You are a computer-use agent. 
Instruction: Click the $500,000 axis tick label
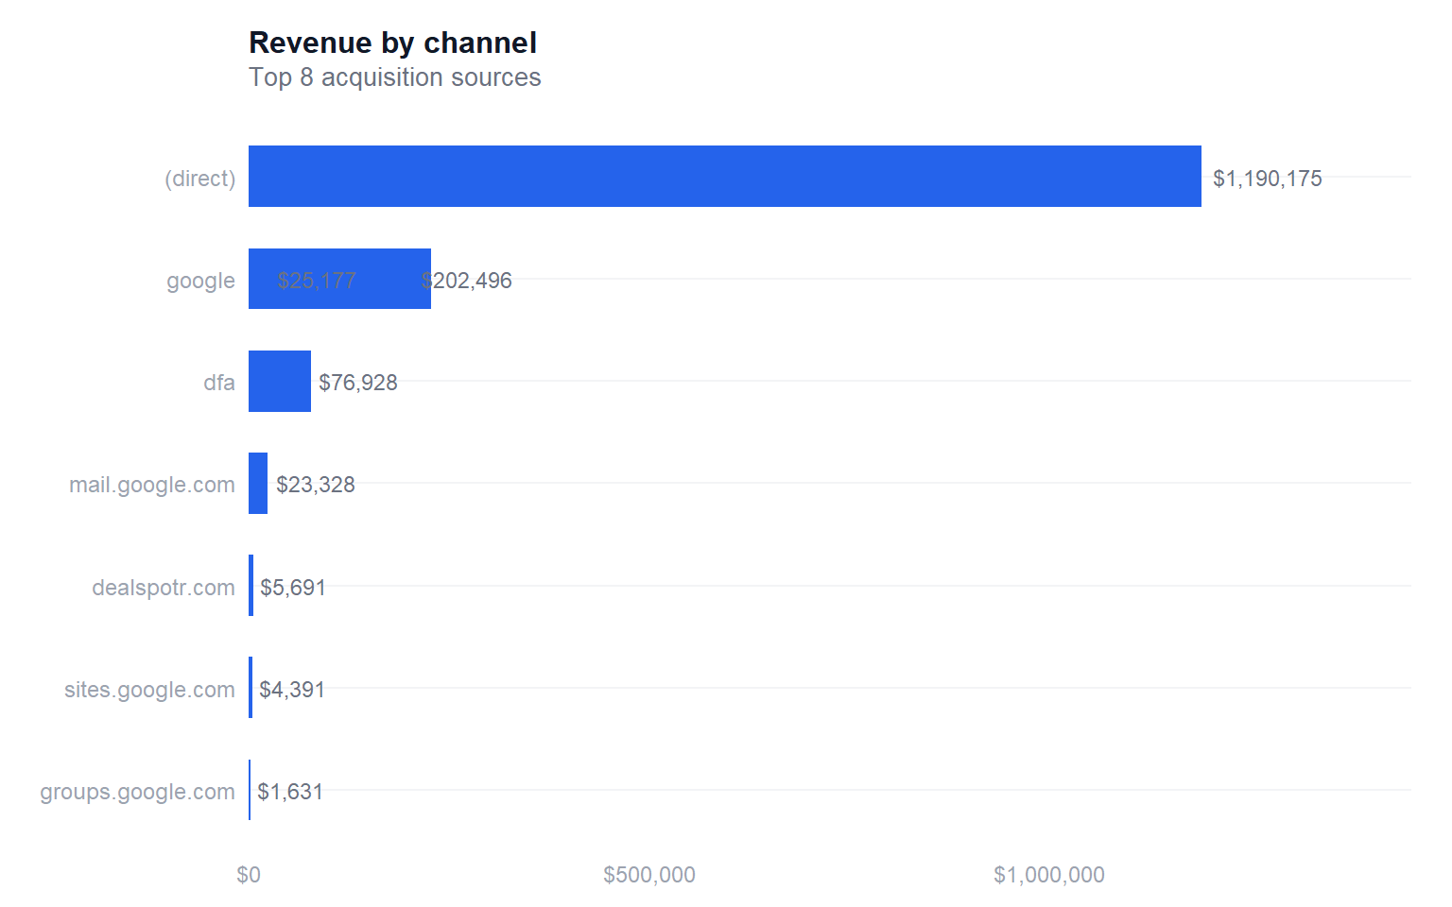point(649,875)
